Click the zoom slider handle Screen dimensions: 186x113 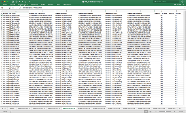click(x=165, y=112)
